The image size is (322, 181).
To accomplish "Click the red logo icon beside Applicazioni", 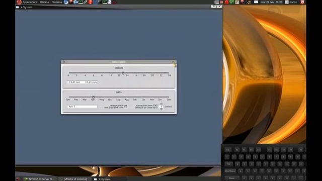I will tap(19, 2).
